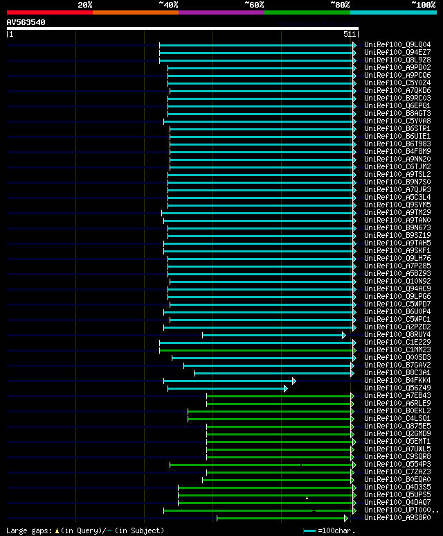This screenshot has height=536, width=443.
Task: Click the UniRef100_Q9LH76 label
Action: pos(397,259)
